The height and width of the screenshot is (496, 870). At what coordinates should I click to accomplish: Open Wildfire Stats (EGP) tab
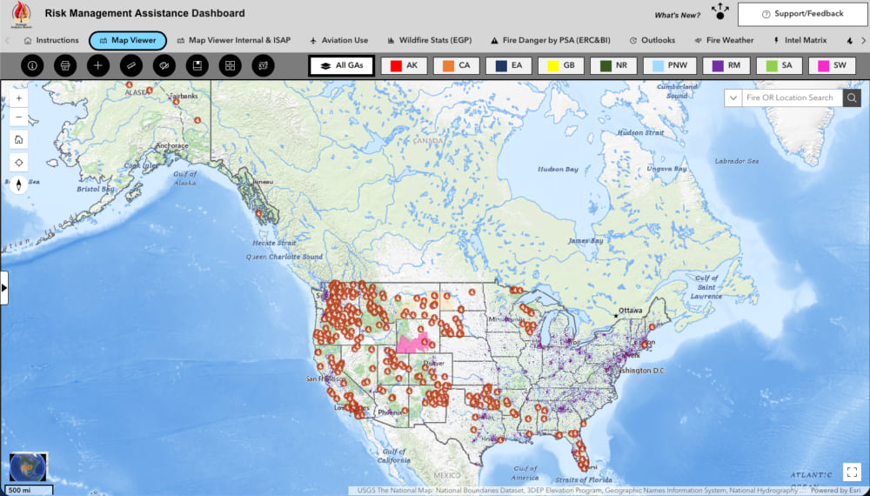[430, 41]
